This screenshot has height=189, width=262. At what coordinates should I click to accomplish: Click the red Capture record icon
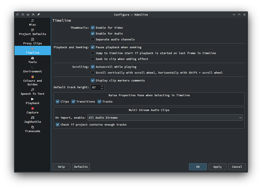32,108
